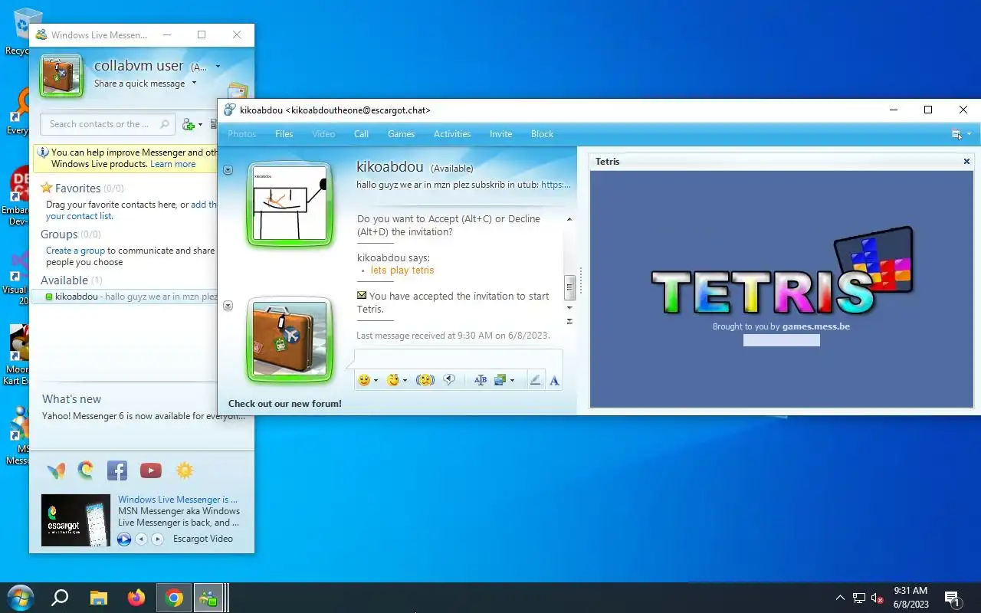Open the Call menu in chat window
The width and height of the screenshot is (981, 613).
(362, 133)
